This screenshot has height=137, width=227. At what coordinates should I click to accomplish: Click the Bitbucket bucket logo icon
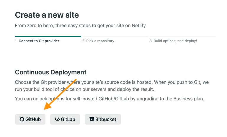coord(92,120)
